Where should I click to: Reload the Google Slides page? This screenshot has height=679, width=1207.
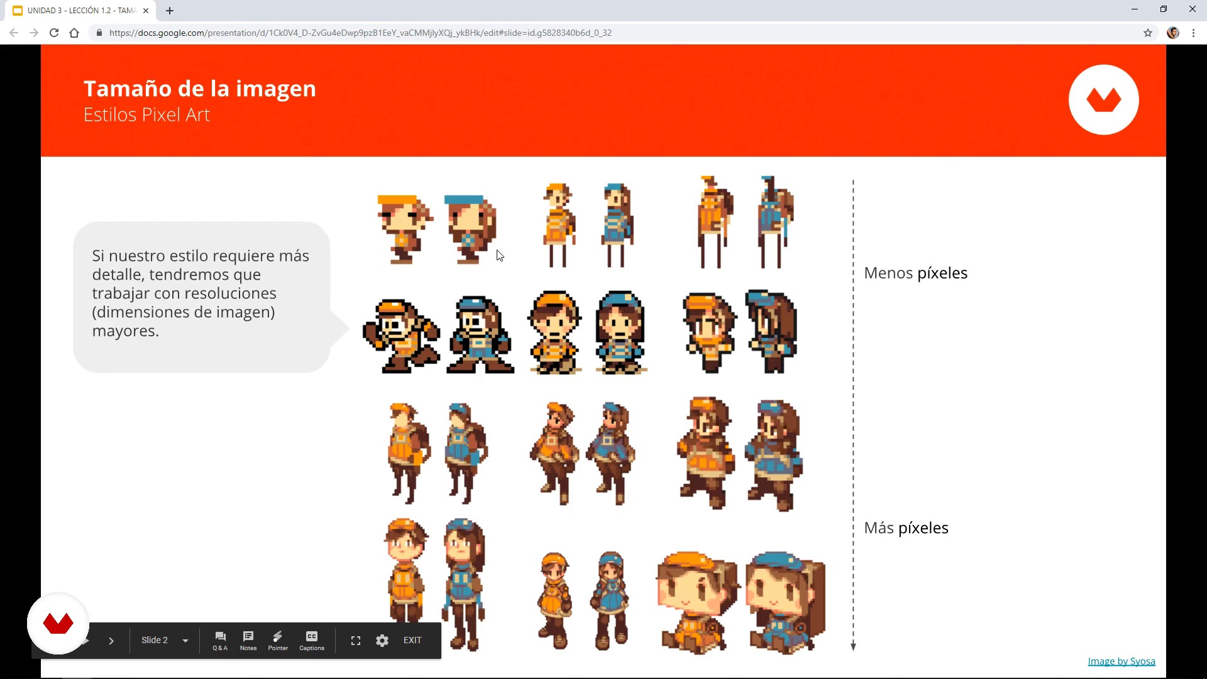(x=54, y=33)
